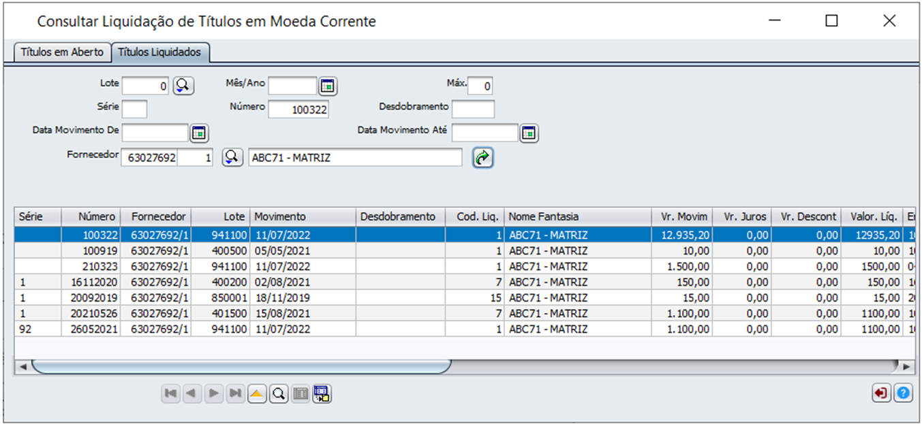Click the Desdobramento column header
This screenshot has height=424, width=922.
point(401,216)
